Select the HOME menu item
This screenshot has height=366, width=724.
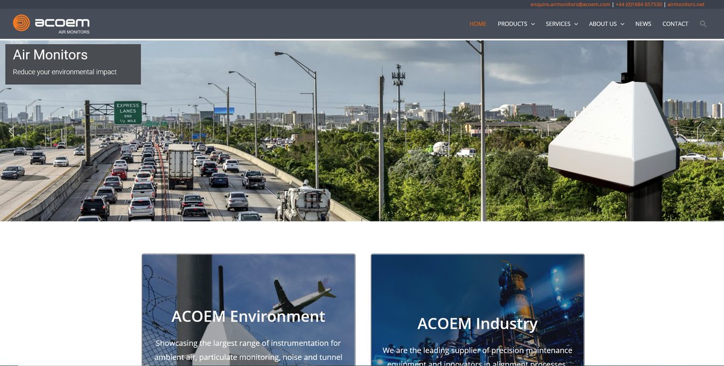tap(478, 24)
